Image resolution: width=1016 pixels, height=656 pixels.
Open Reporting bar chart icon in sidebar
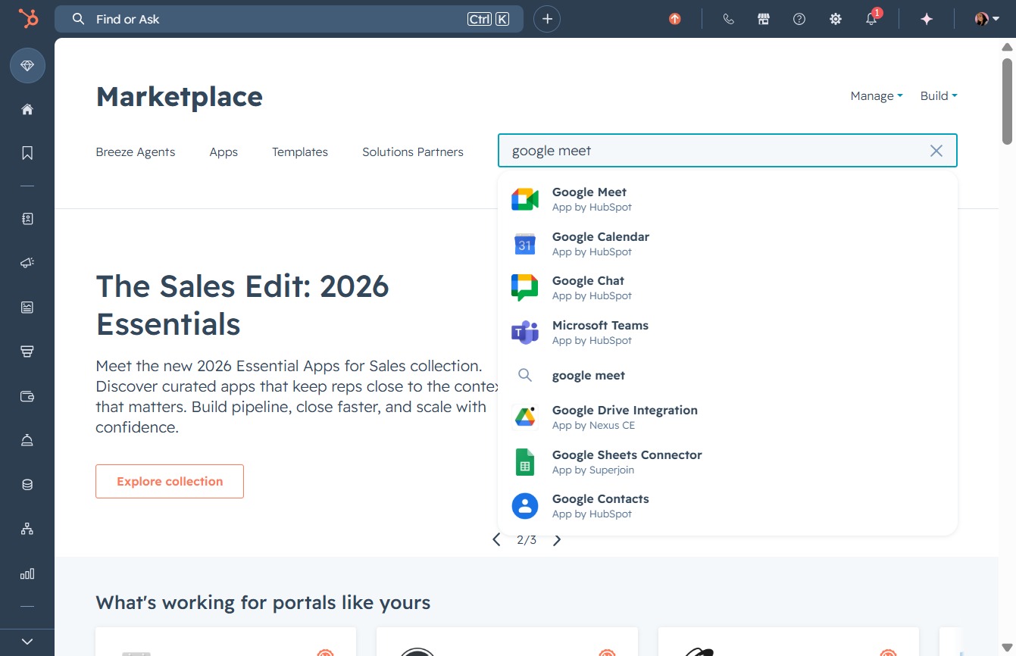(27, 573)
